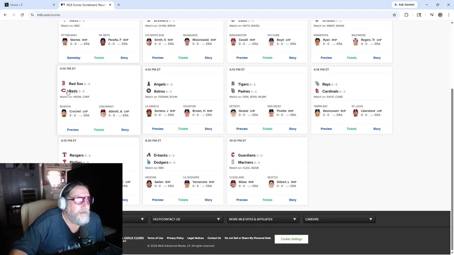Image resolution: width=454 pixels, height=255 pixels.
Task: Click the Astros team logo
Action: point(149,91)
